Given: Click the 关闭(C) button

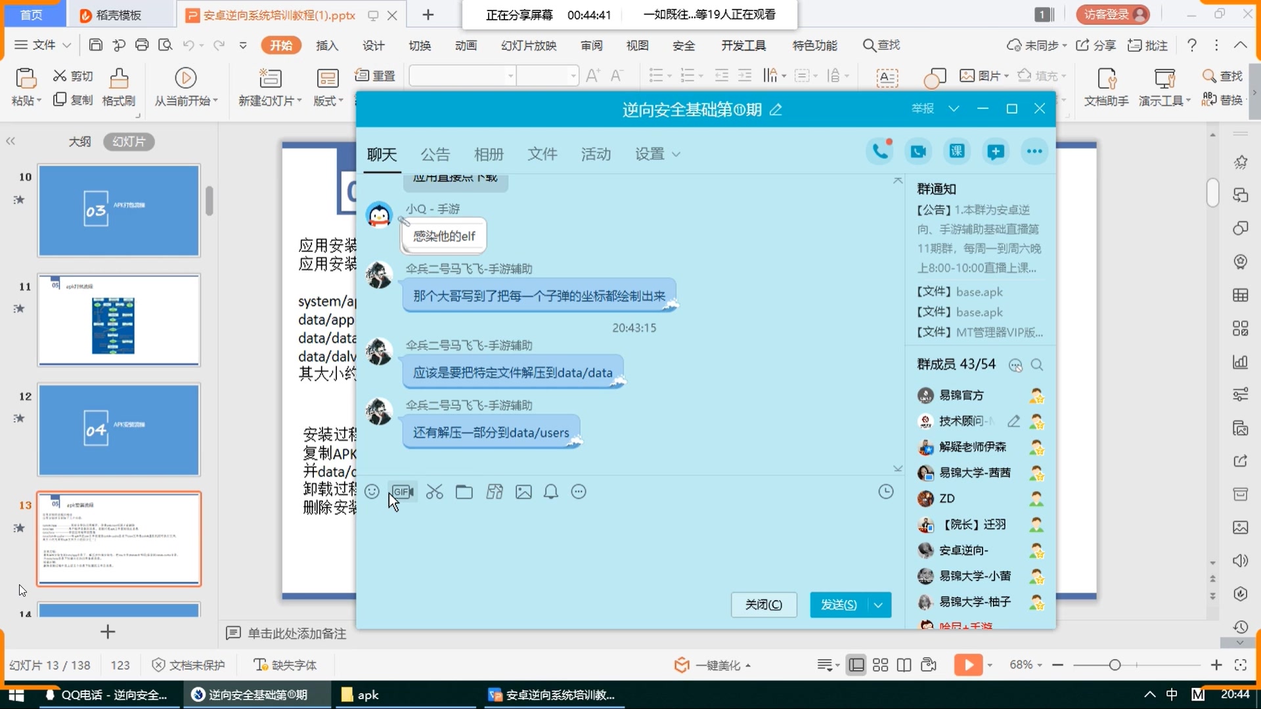Looking at the screenshot, I should tap(764, 605).
